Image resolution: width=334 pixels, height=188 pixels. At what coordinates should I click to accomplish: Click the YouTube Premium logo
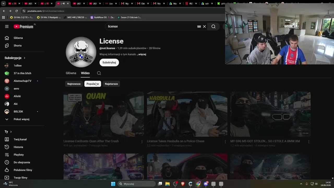tap(23, 26)
